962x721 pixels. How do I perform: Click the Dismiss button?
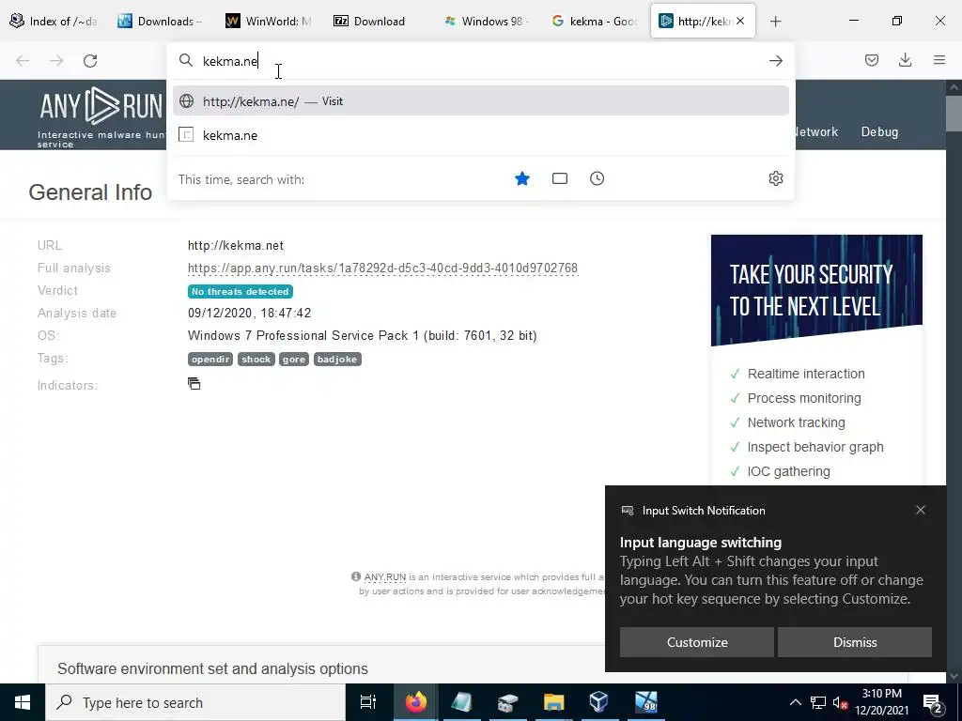coord(855,642)
